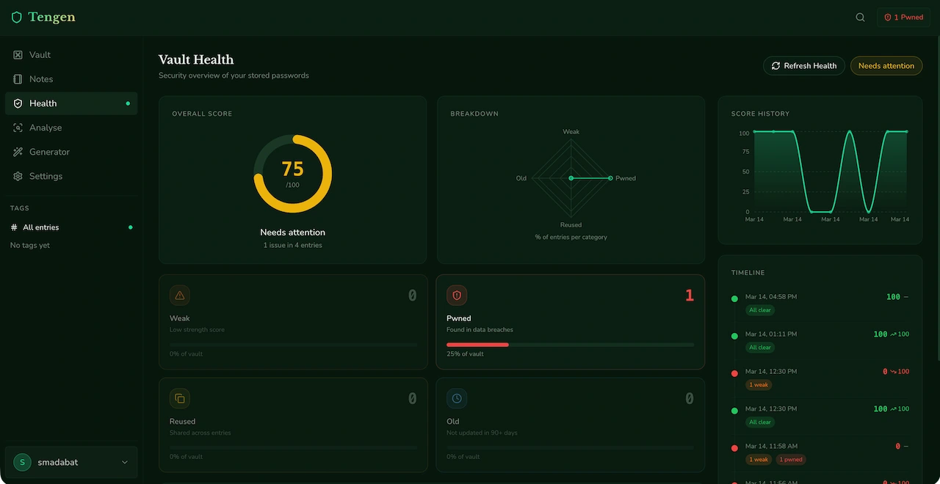Image resolution: width=940 pixels, height=484 pixels.
Task: Click the Pwned red shield icon
Action: [457, 296]
